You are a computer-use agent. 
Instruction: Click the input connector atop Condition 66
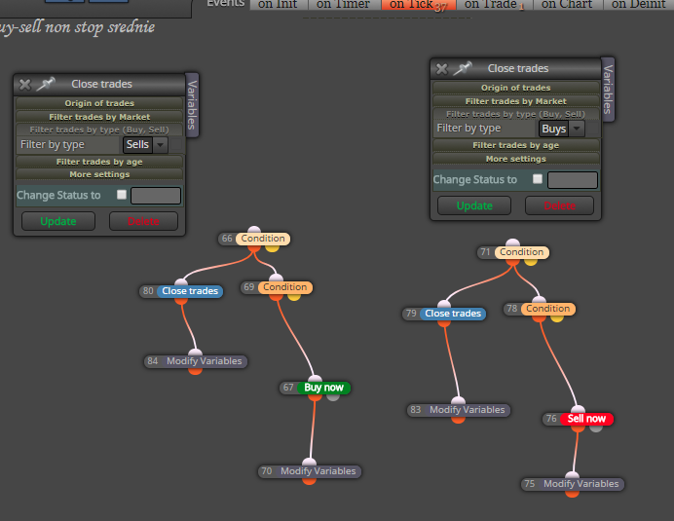(254, 230)
